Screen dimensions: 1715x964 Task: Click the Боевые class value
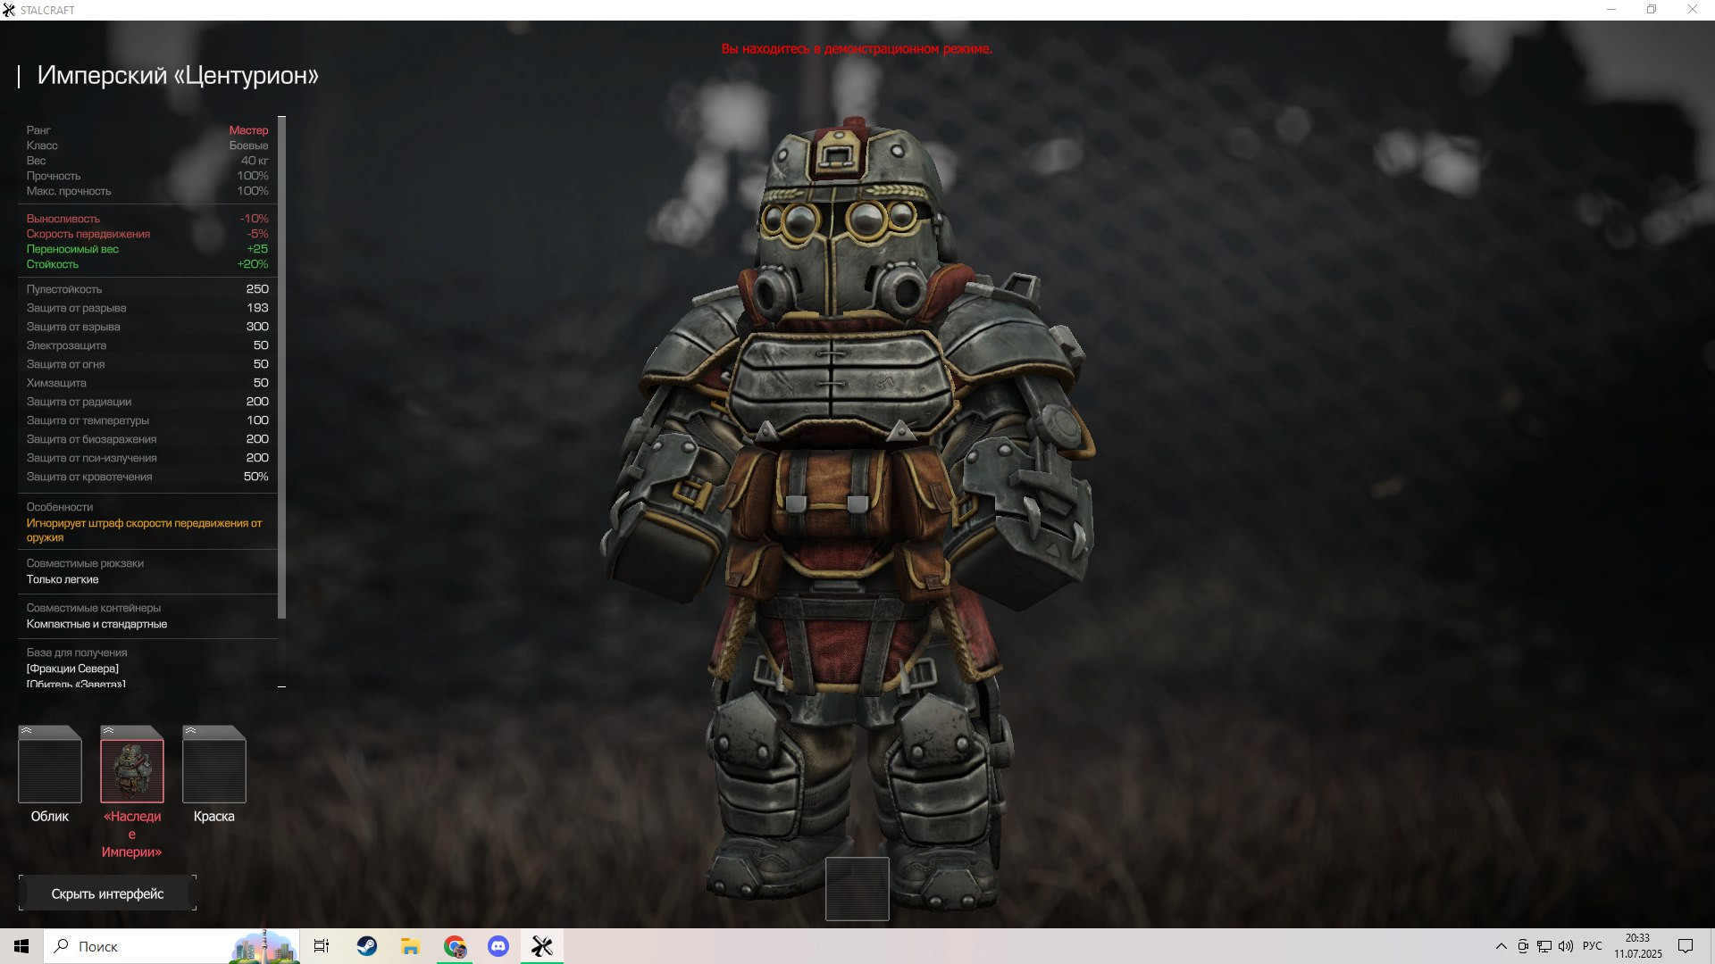click(x=248, y=145)
